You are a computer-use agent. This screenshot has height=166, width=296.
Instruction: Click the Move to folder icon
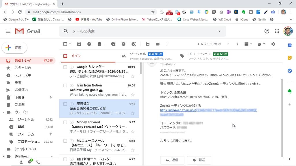(148, 44)
